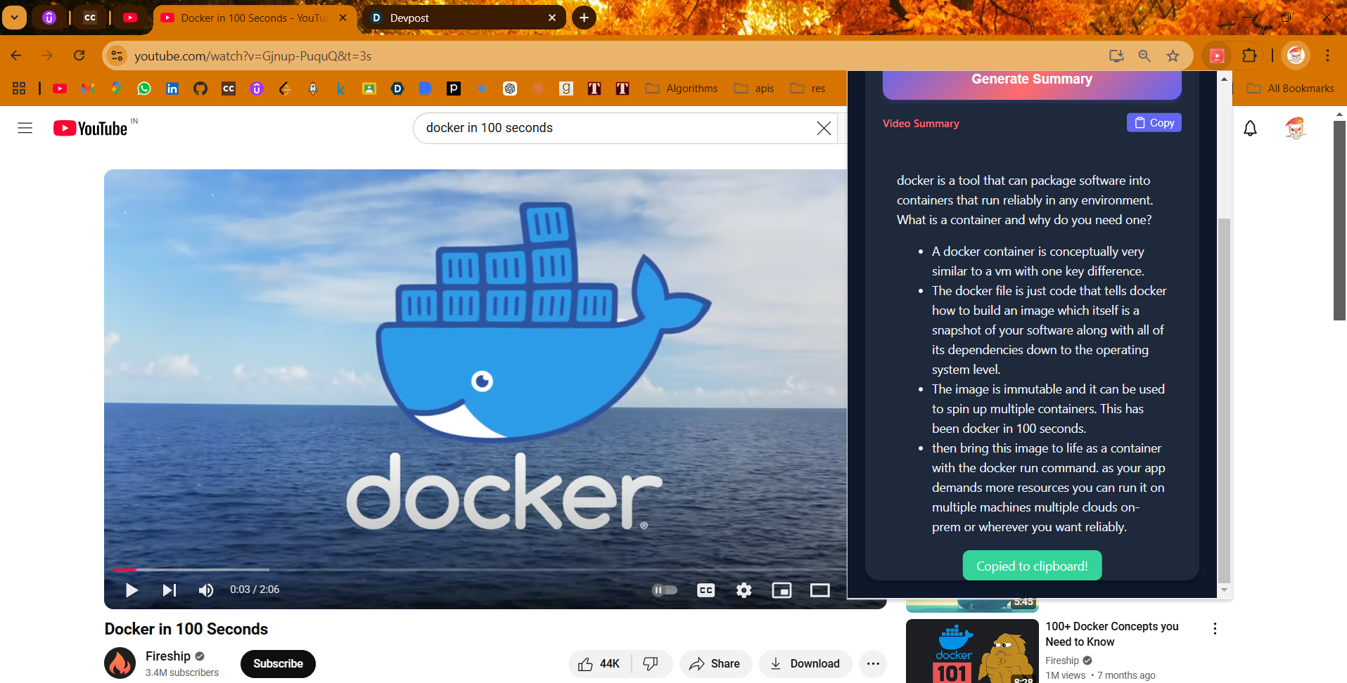Screen dimensions: 1347x683
Task: Open options for '100+ Docker Concepts' video
Action: click(x=1215, y=629)
